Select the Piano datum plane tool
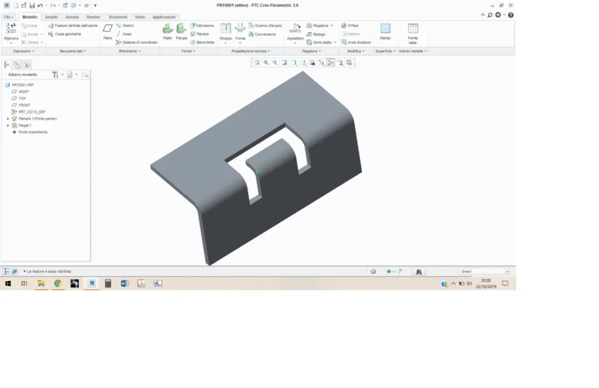The height and width of the screenshot is (388, 599). click(108, 32)
